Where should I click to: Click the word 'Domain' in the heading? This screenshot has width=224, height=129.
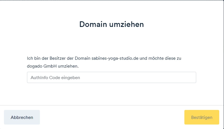tap(93, 24)
